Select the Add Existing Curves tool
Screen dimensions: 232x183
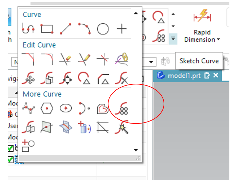tap(28, 146)
